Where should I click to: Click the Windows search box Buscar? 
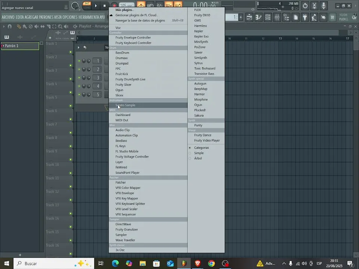coord(54,263)
